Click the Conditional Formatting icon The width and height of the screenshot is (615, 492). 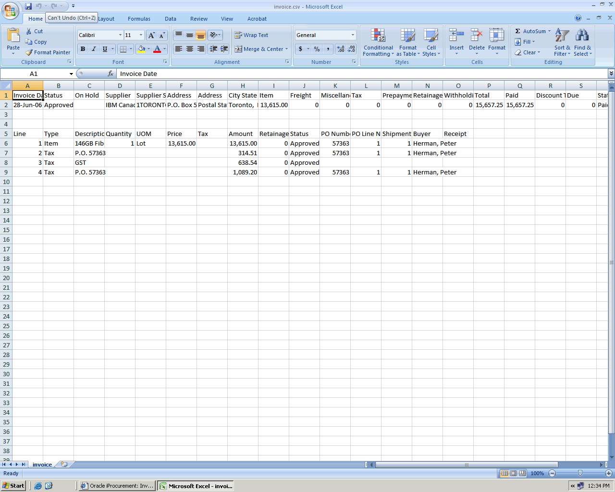378,36
